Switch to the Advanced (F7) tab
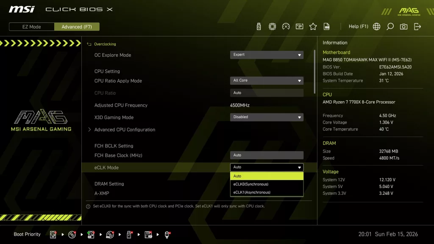 (x=77, y=26)
